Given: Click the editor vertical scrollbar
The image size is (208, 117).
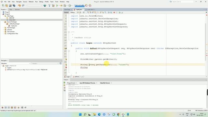Looking at the screenshot, I should pyautogui.click(x=206, y=42).
